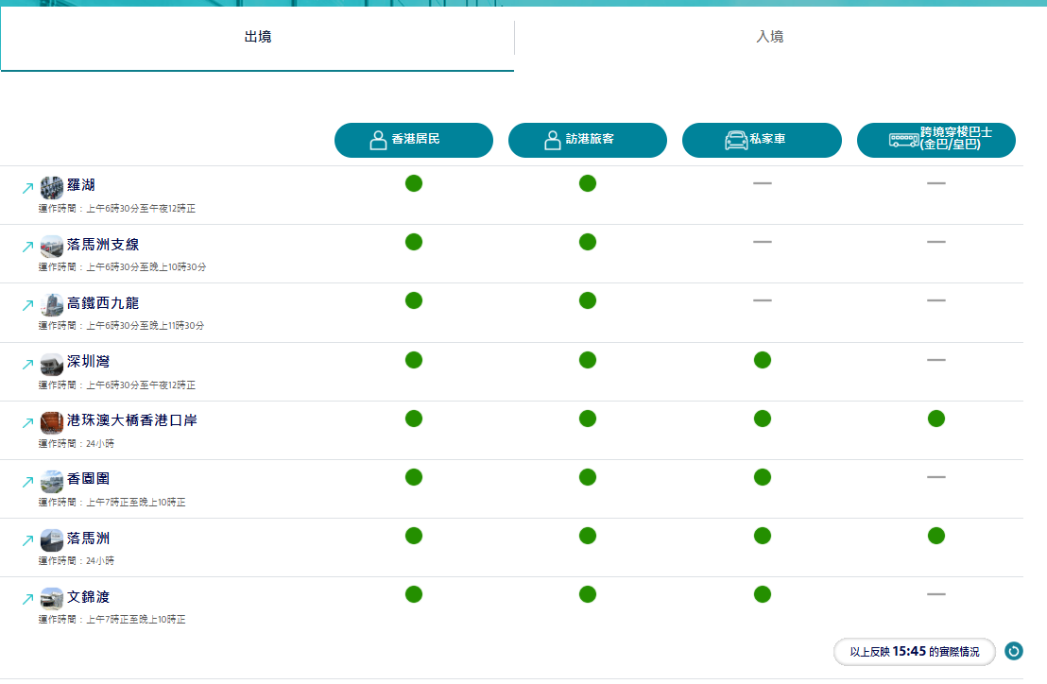Click the arrow icon next to 羅湖
The image size is (1047, 684).
pos(27,188)
